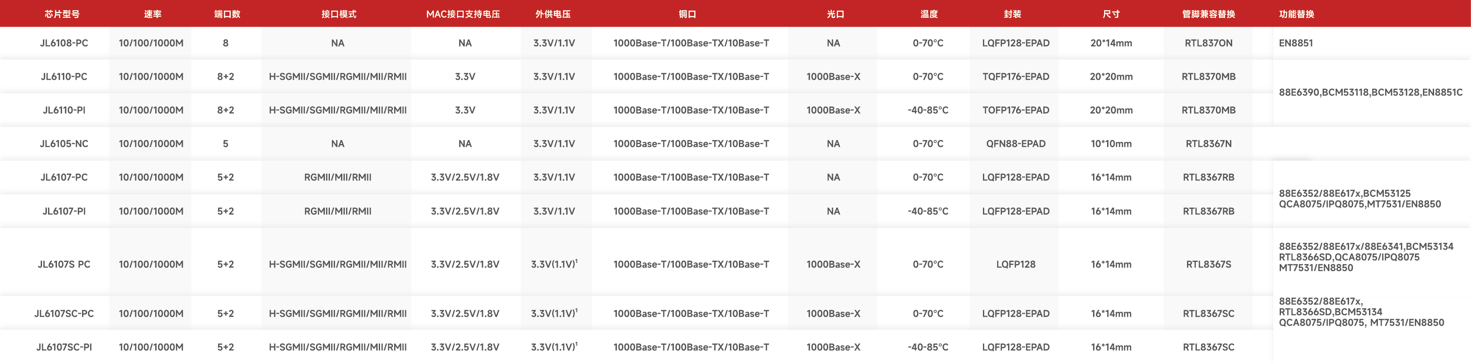
Task: Click the 温度 column header
Action: [929, 14]
